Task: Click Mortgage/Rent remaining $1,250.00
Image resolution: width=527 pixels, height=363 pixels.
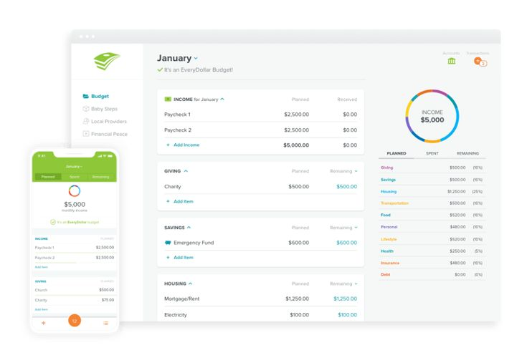Action: point(345,299)
